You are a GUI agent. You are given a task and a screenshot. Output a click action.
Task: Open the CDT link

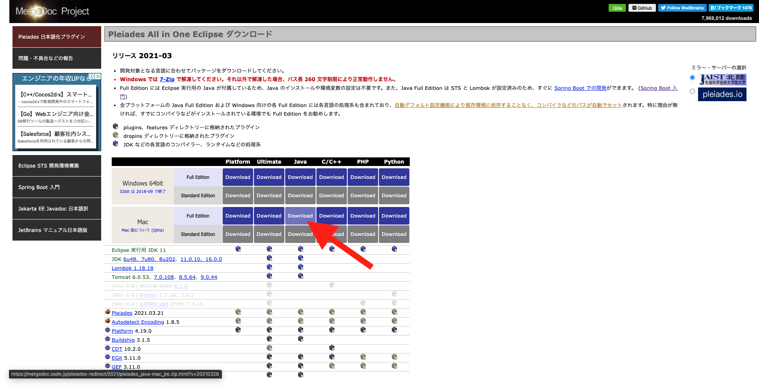tap(117, 349)
